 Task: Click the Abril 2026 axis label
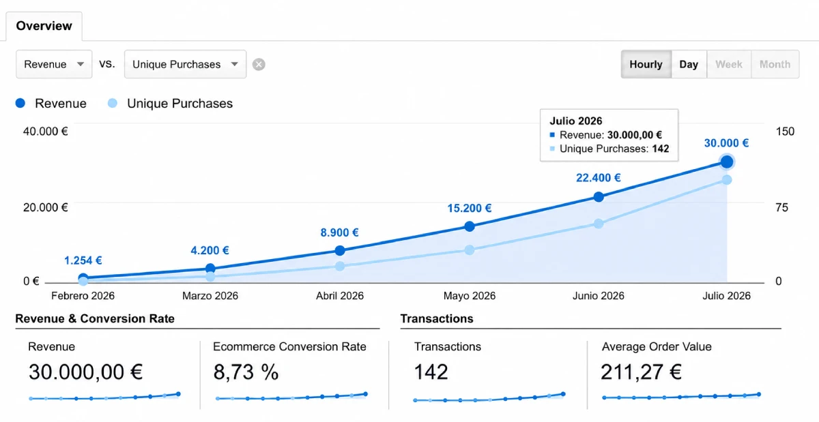(340, 296)
